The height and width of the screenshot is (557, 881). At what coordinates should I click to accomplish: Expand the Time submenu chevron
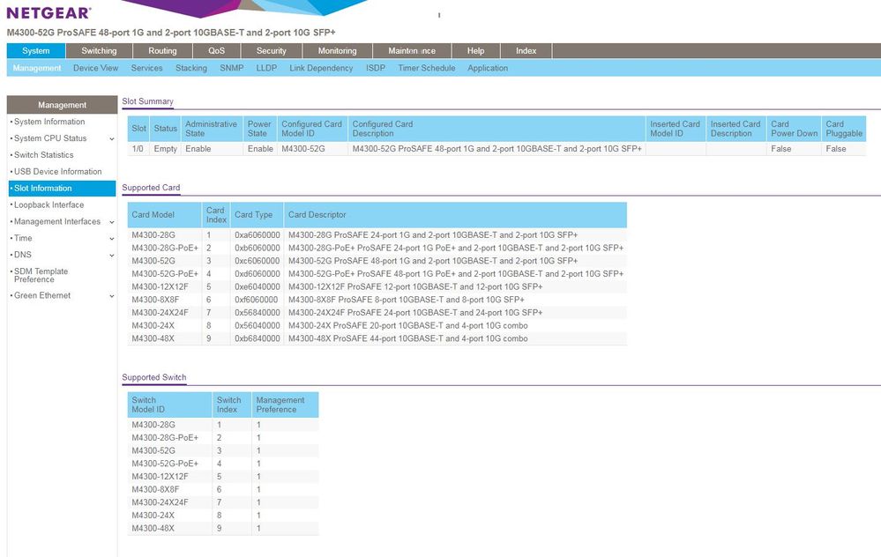tap(111, 239)
